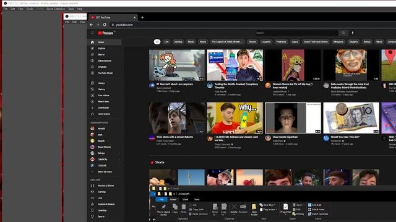Click Pin to Quick access in Explorer ribbon

[163, 210]
